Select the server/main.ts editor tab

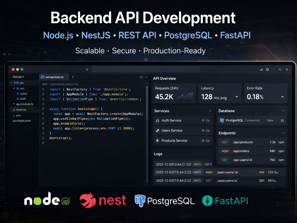click(x=54, y=77)
